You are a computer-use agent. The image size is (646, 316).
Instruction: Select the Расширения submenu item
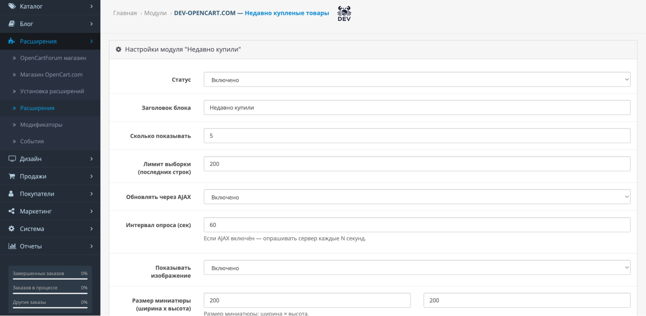(x=37, y=108)
